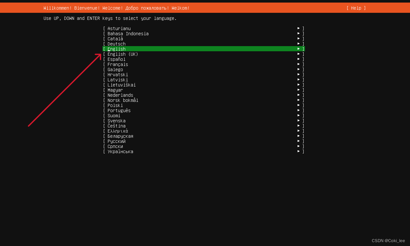The image size is (410, 246).
Task: Choose Lietuviškai from the language list
Action: click(x=122, y=85)
